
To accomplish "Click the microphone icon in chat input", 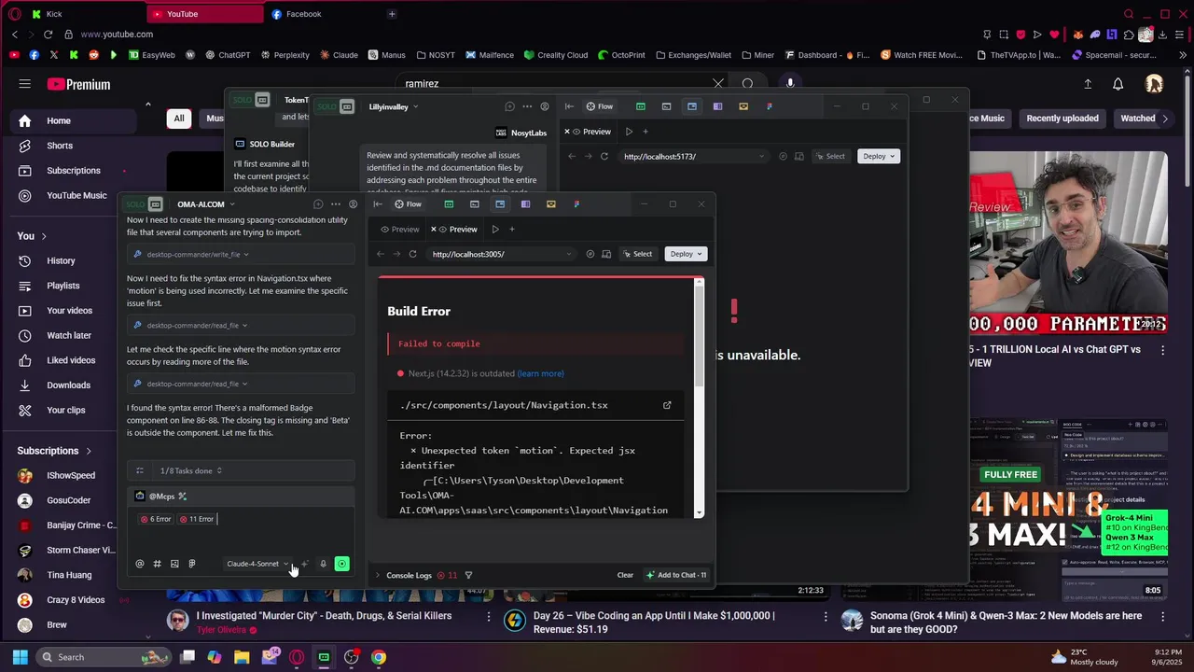I will pyautogui.click(x=323, y=564).
